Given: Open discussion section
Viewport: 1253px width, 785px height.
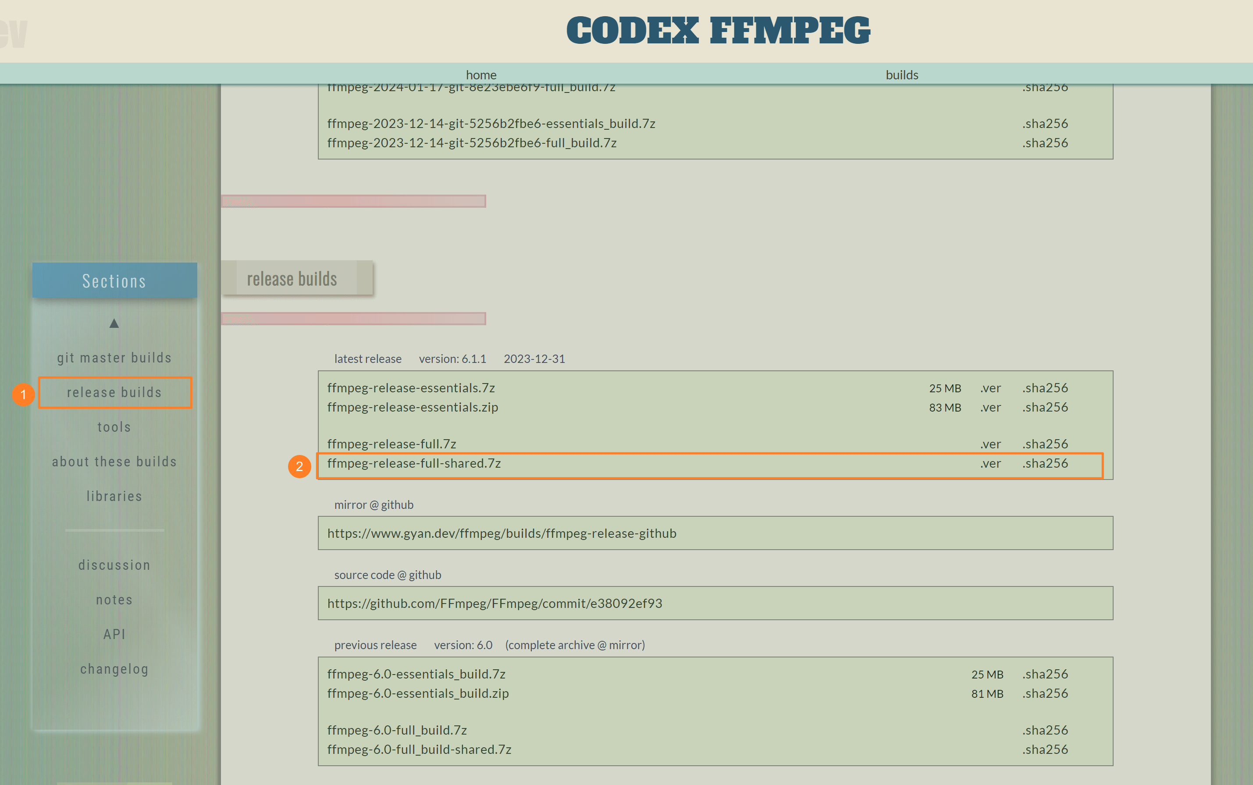Looking at the screenshot, I should pos(114,565).
